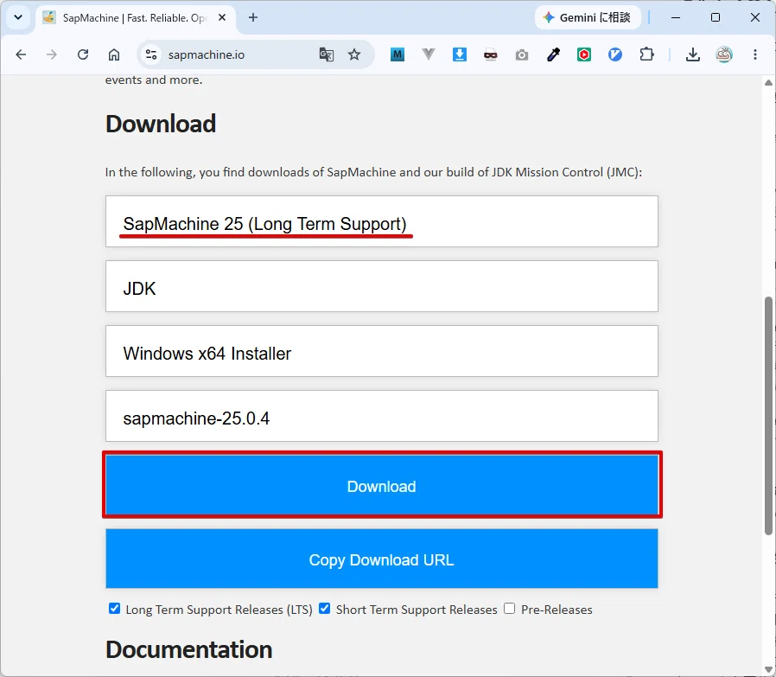Viewport: 776px width, 677px height.
Task: Open the blue download-arrow extension
Action: [459, 54]
